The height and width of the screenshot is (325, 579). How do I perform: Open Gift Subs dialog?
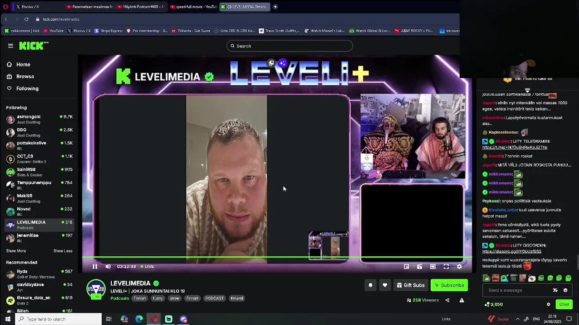(411, 285)
